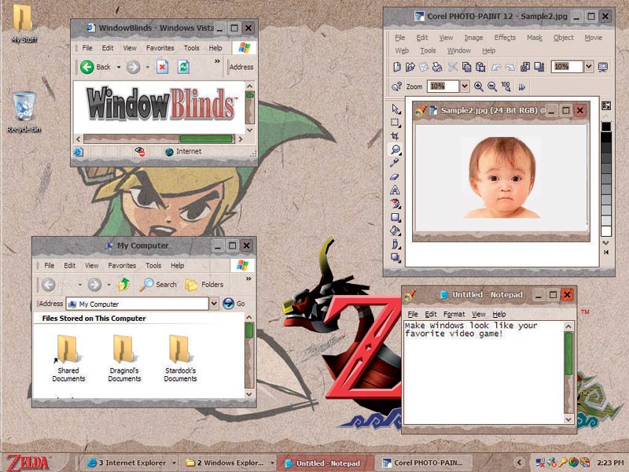Click the Import icon in Corel PHOTO-PAINT toolbar

point(525,67)
